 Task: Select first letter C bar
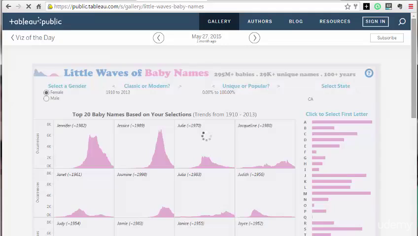pyautogui.click(x=335, y=134)
